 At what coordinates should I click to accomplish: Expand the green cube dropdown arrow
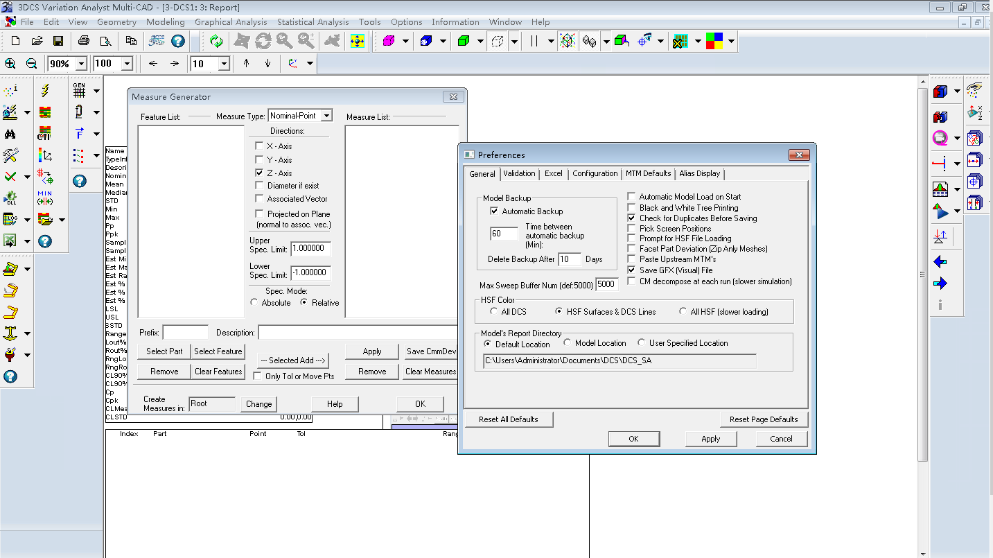480,42
